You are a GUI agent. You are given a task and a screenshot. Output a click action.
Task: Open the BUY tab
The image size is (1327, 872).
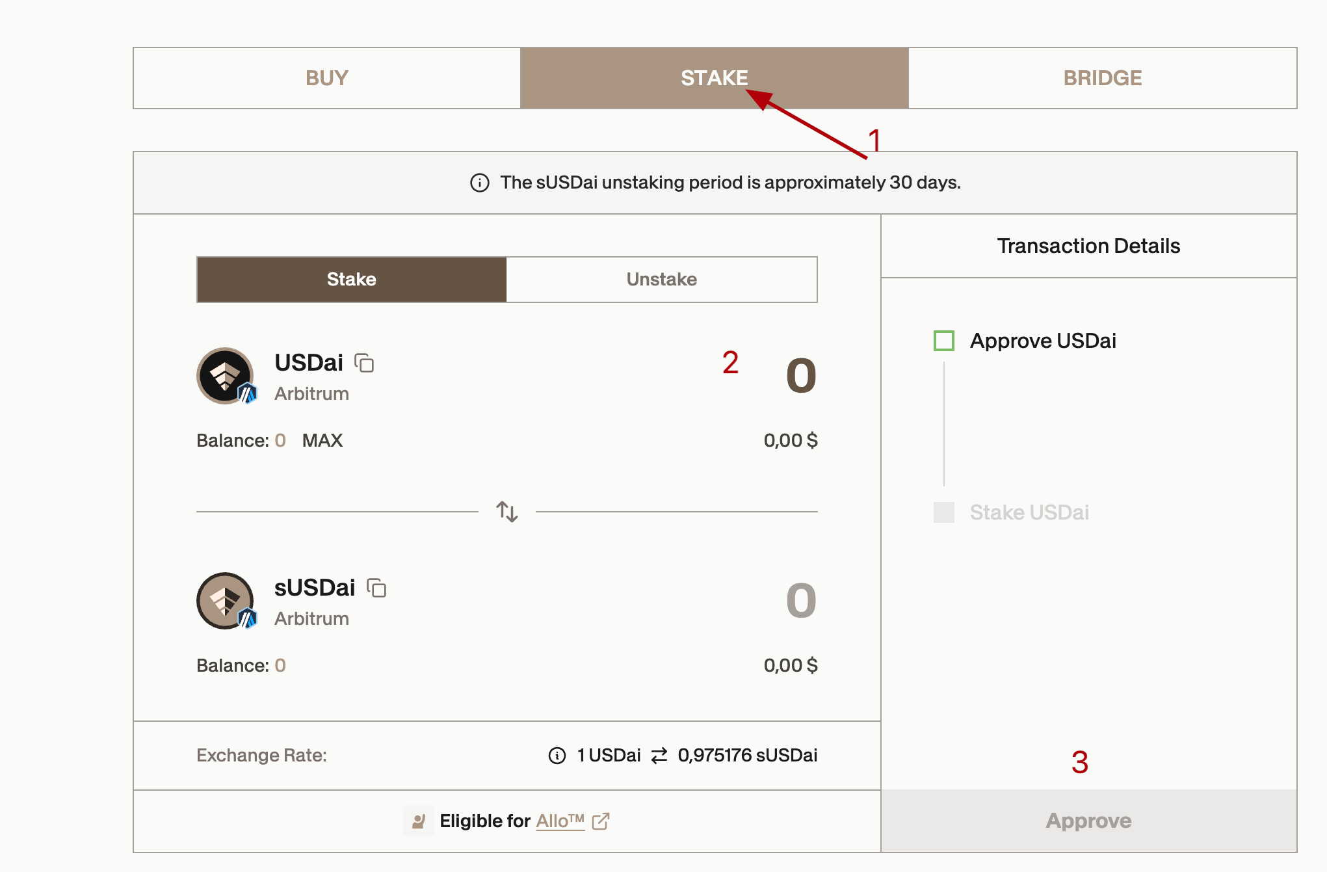click(x=327, y=78)
